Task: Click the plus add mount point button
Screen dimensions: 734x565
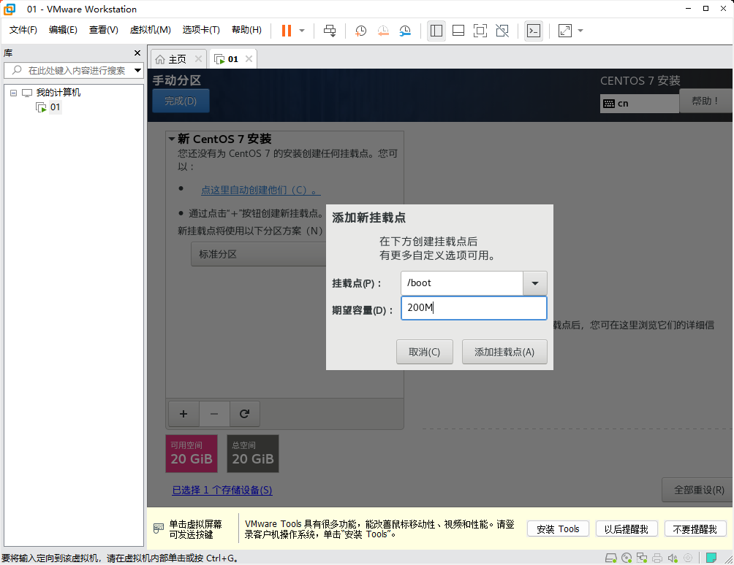Action: click(x=183, y=414)
